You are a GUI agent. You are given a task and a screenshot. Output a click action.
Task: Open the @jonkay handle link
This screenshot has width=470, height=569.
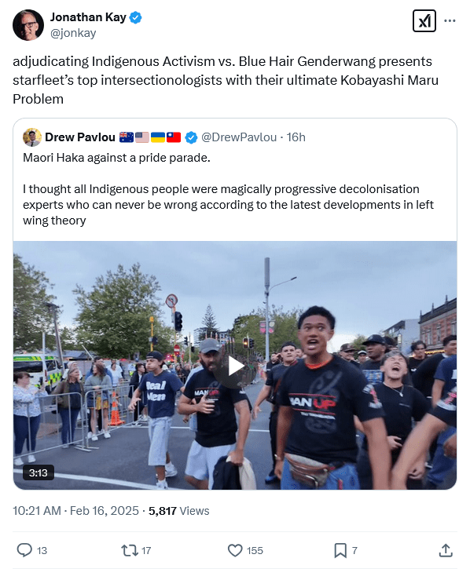[x=73, y=33]
